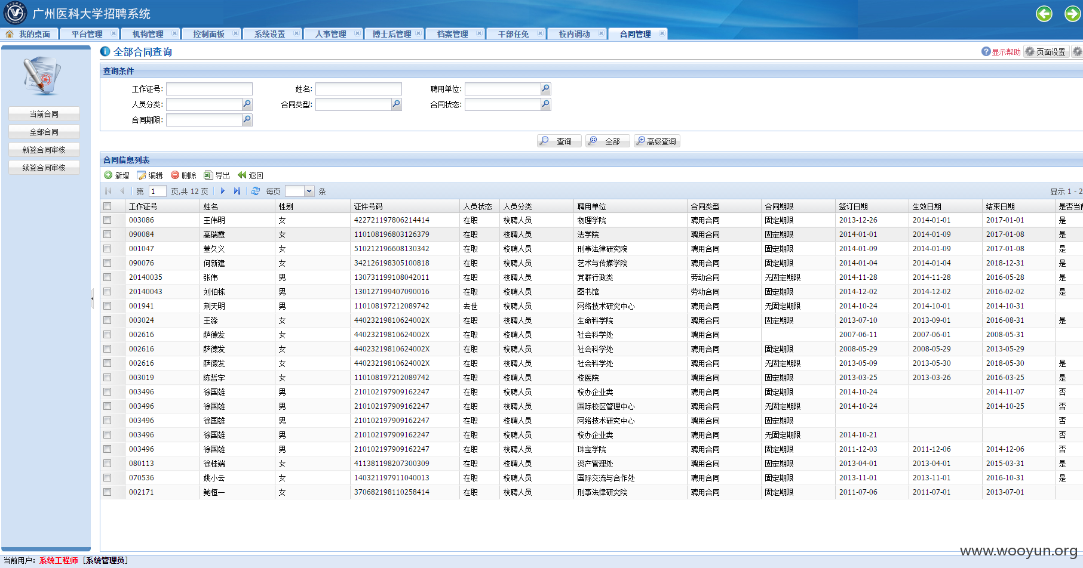Go to the previous page icon
This screenshot has height=568, width=1083.
tap(122, 191)
